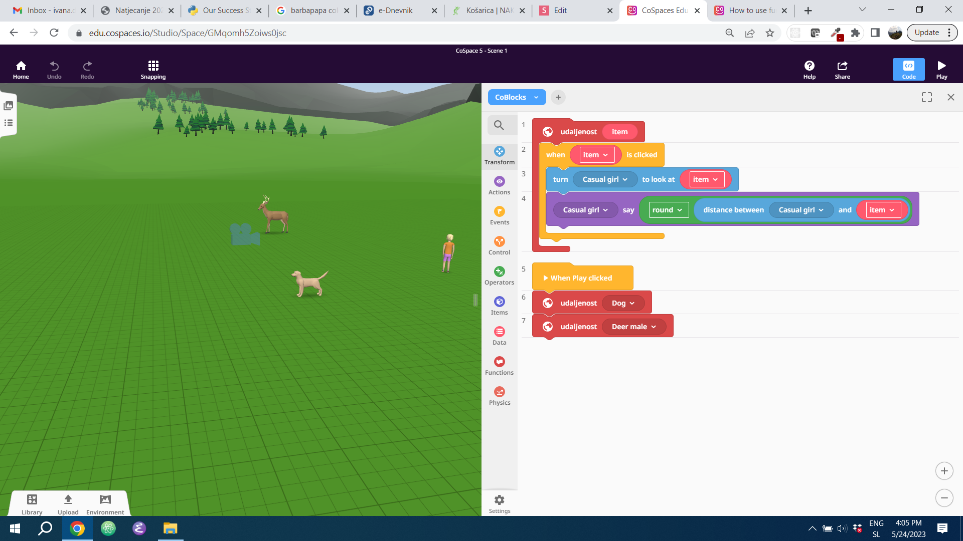Toggle the Code editor panel

(x=908, y=70)
